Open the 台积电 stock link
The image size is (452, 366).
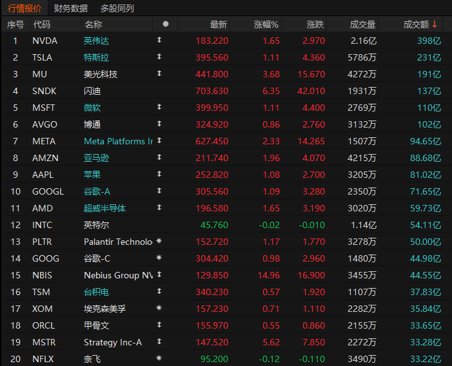point(96,292)
